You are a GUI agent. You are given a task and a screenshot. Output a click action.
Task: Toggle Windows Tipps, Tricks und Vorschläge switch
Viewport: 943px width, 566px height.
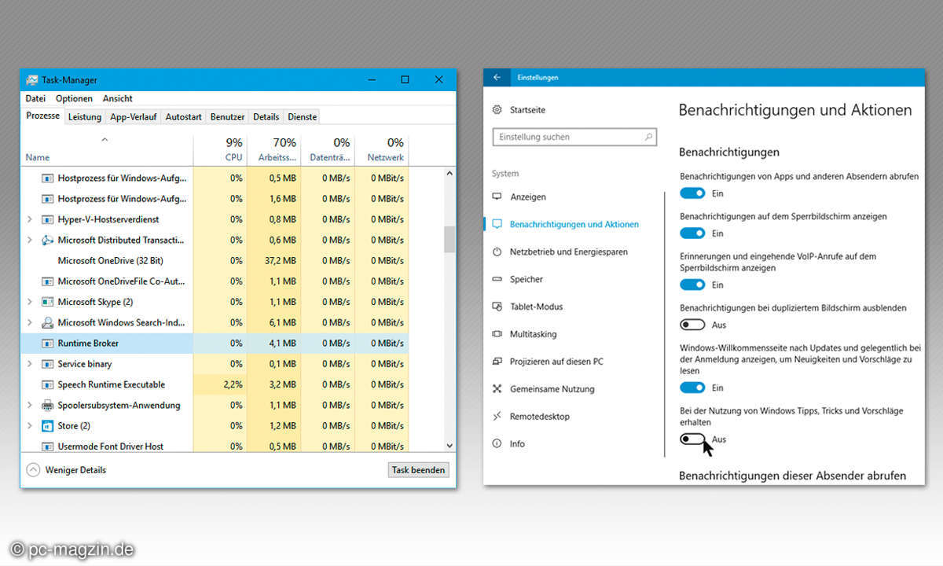[692, 439]
